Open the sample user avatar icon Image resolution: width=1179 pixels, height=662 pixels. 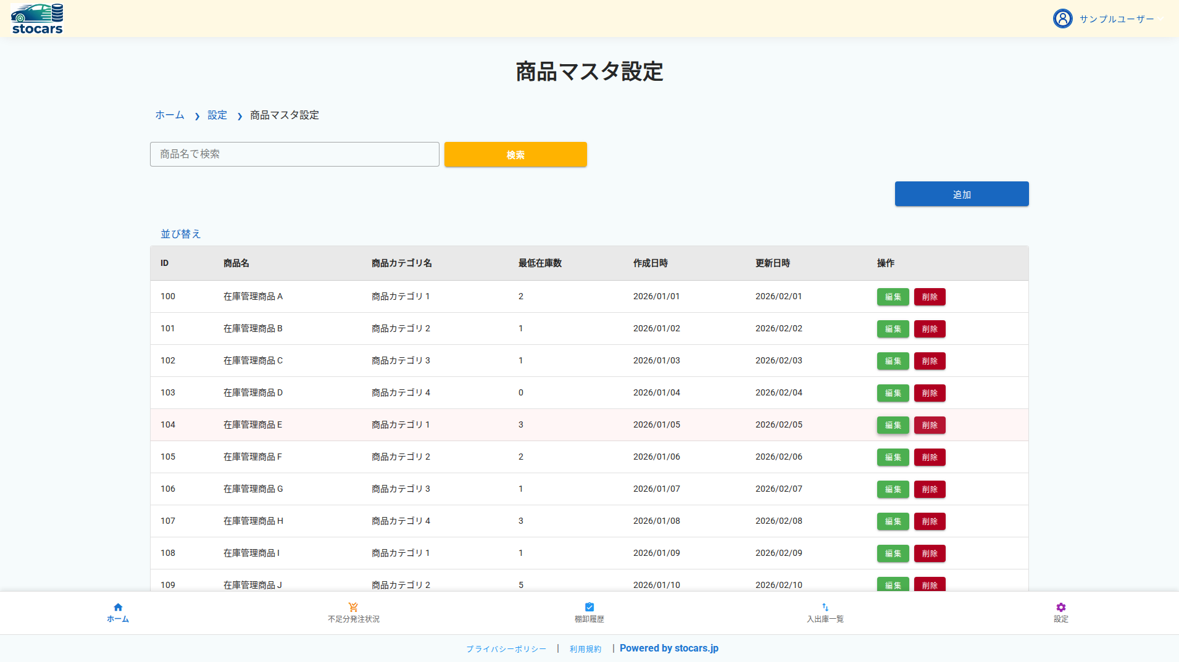coord(1062,19)
